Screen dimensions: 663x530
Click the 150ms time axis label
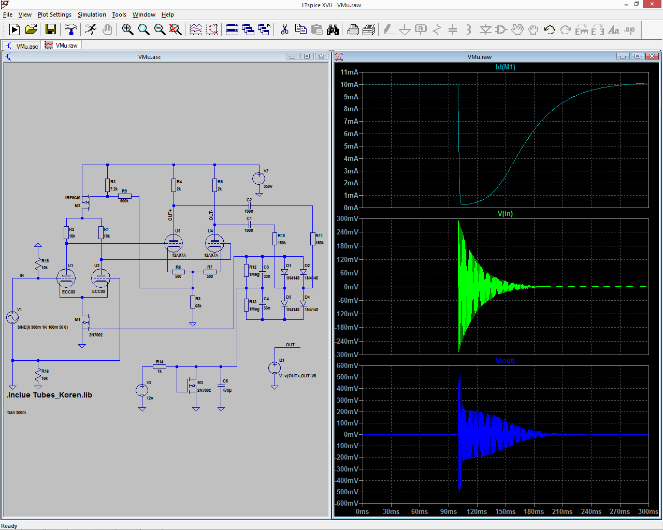pyautogui.click(x=505, y=511)
